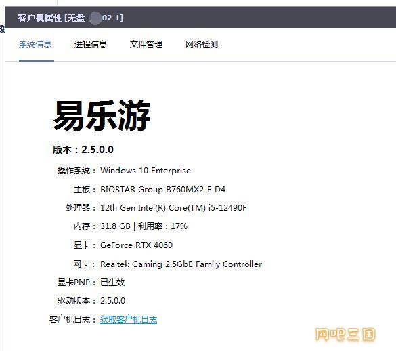Open the 进程信息 tab
396x351 pixels.
click(91, 45)
